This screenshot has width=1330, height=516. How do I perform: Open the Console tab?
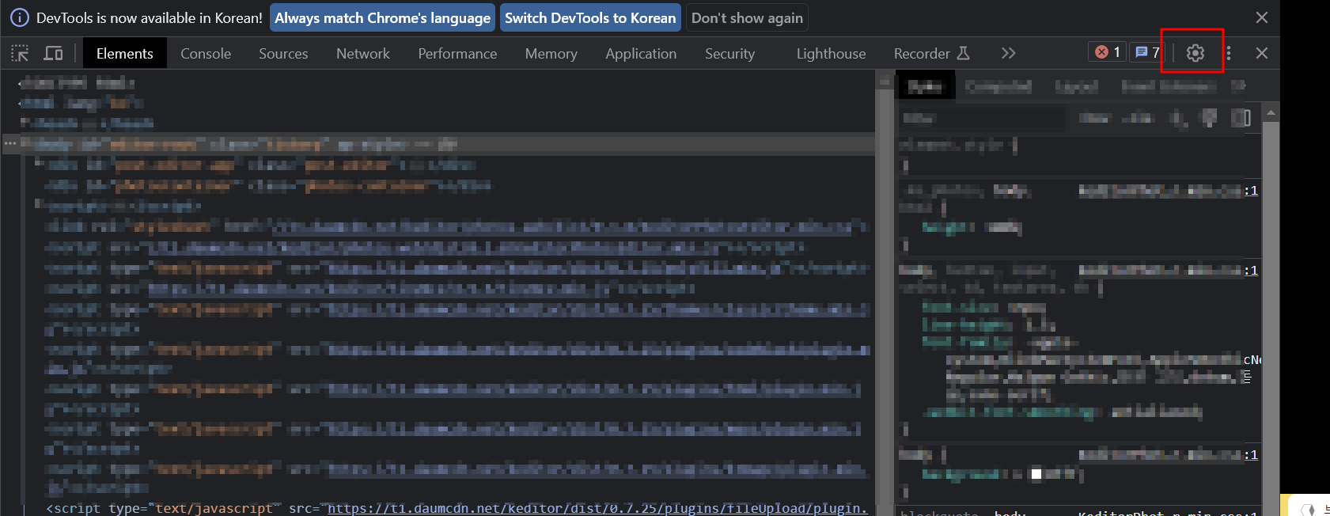206,53
